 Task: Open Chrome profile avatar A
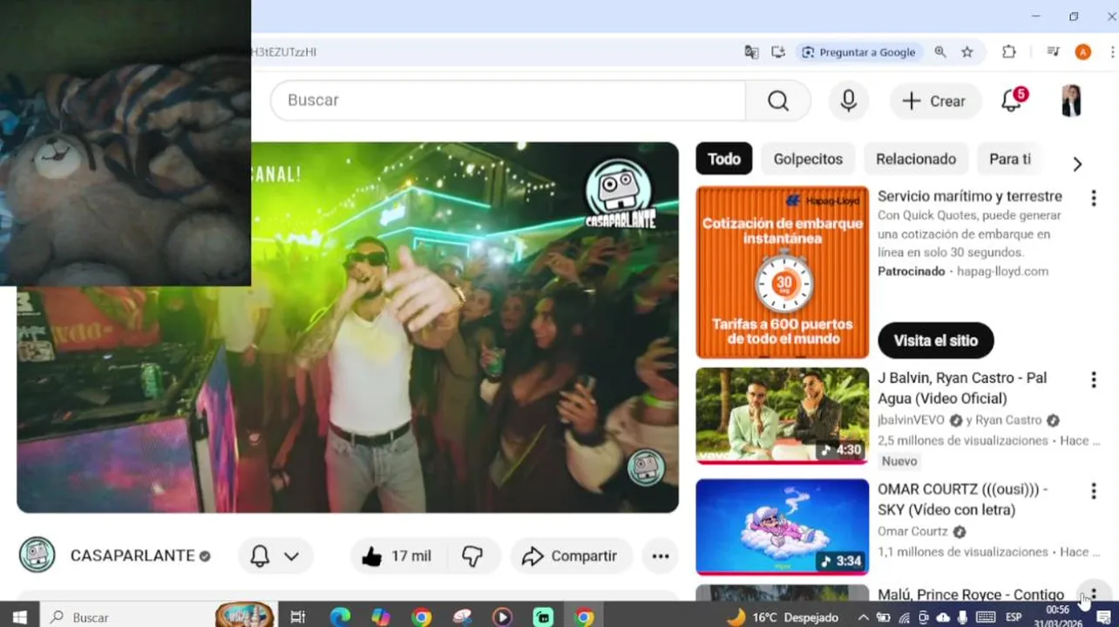(1083, 52)
